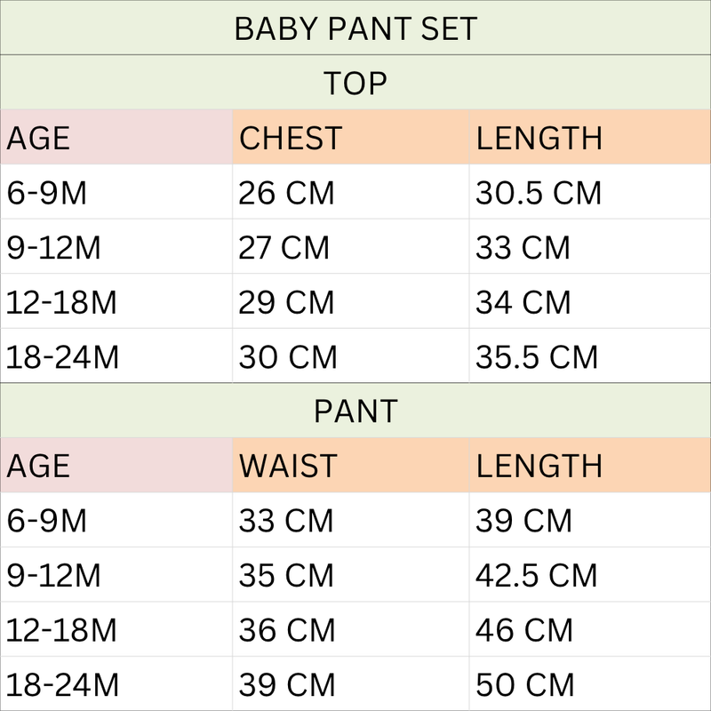
Task: Select the 46 CM pant length cell
Action: (590, 629)
